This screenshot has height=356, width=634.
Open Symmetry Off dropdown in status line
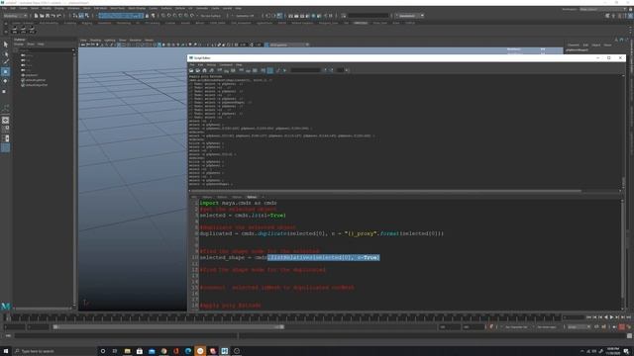(x=245, y=16)
